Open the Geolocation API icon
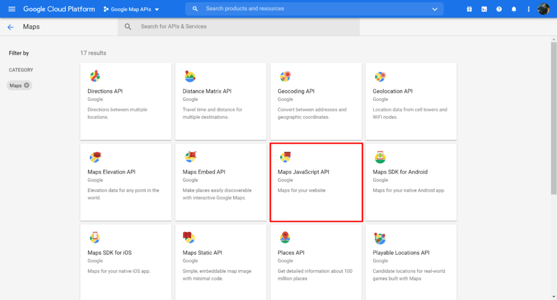The width and height of the screenshot is (557, 300). pos(380,76)
